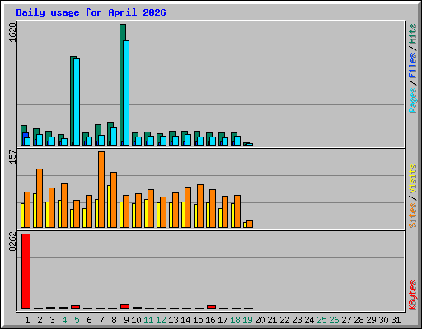Click day label 14 on the x-axis
The image size is (422, 329).
185,320
